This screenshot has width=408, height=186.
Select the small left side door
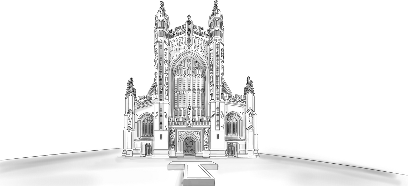(148, 149)
